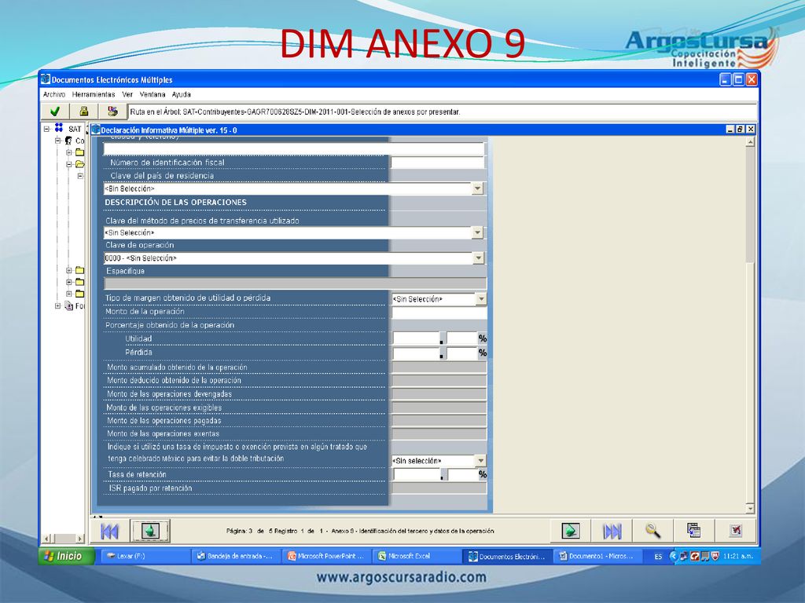Collapse the open folder tree node
Screen dimensions: 805x603
(x=69, y=165)
